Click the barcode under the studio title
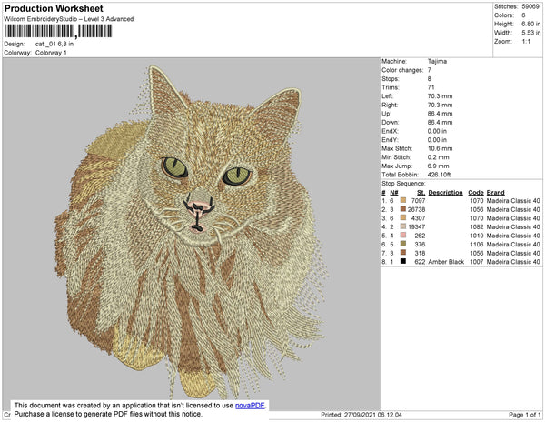 [x=58, y=31]
